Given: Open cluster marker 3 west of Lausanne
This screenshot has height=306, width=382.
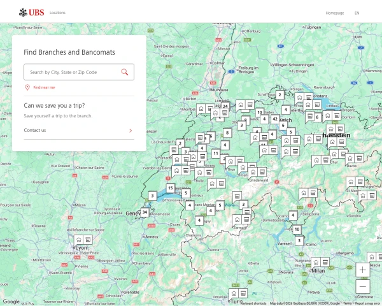Looking at the screenshot, I should (x=153, y=196).
